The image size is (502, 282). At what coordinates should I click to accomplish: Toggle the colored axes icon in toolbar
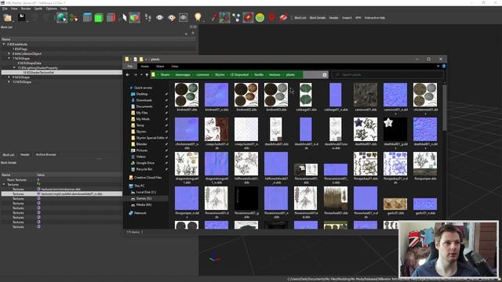click(x=224, y=17)
